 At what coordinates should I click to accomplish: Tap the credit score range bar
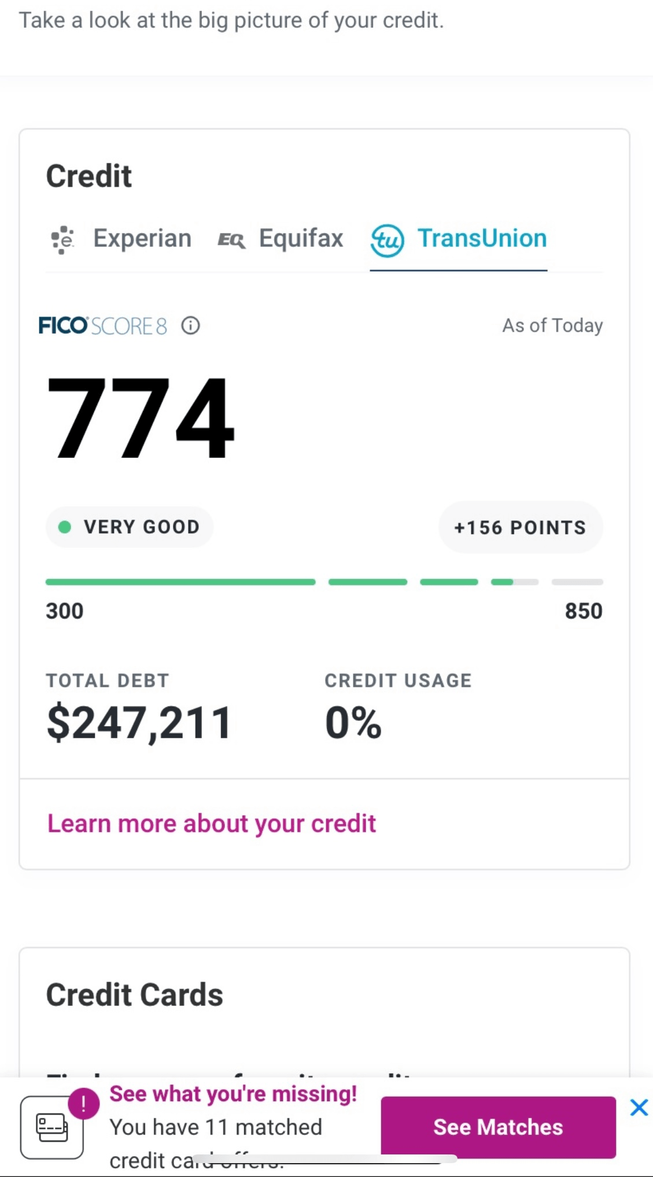324,582
